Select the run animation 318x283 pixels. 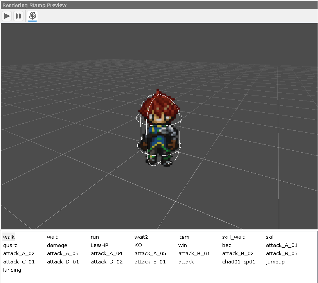pyautogui.click(x=95, y=237)
